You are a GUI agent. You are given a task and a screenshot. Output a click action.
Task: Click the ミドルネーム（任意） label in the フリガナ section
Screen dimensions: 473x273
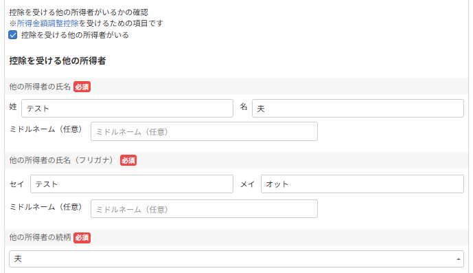click(x=45, y=207)
